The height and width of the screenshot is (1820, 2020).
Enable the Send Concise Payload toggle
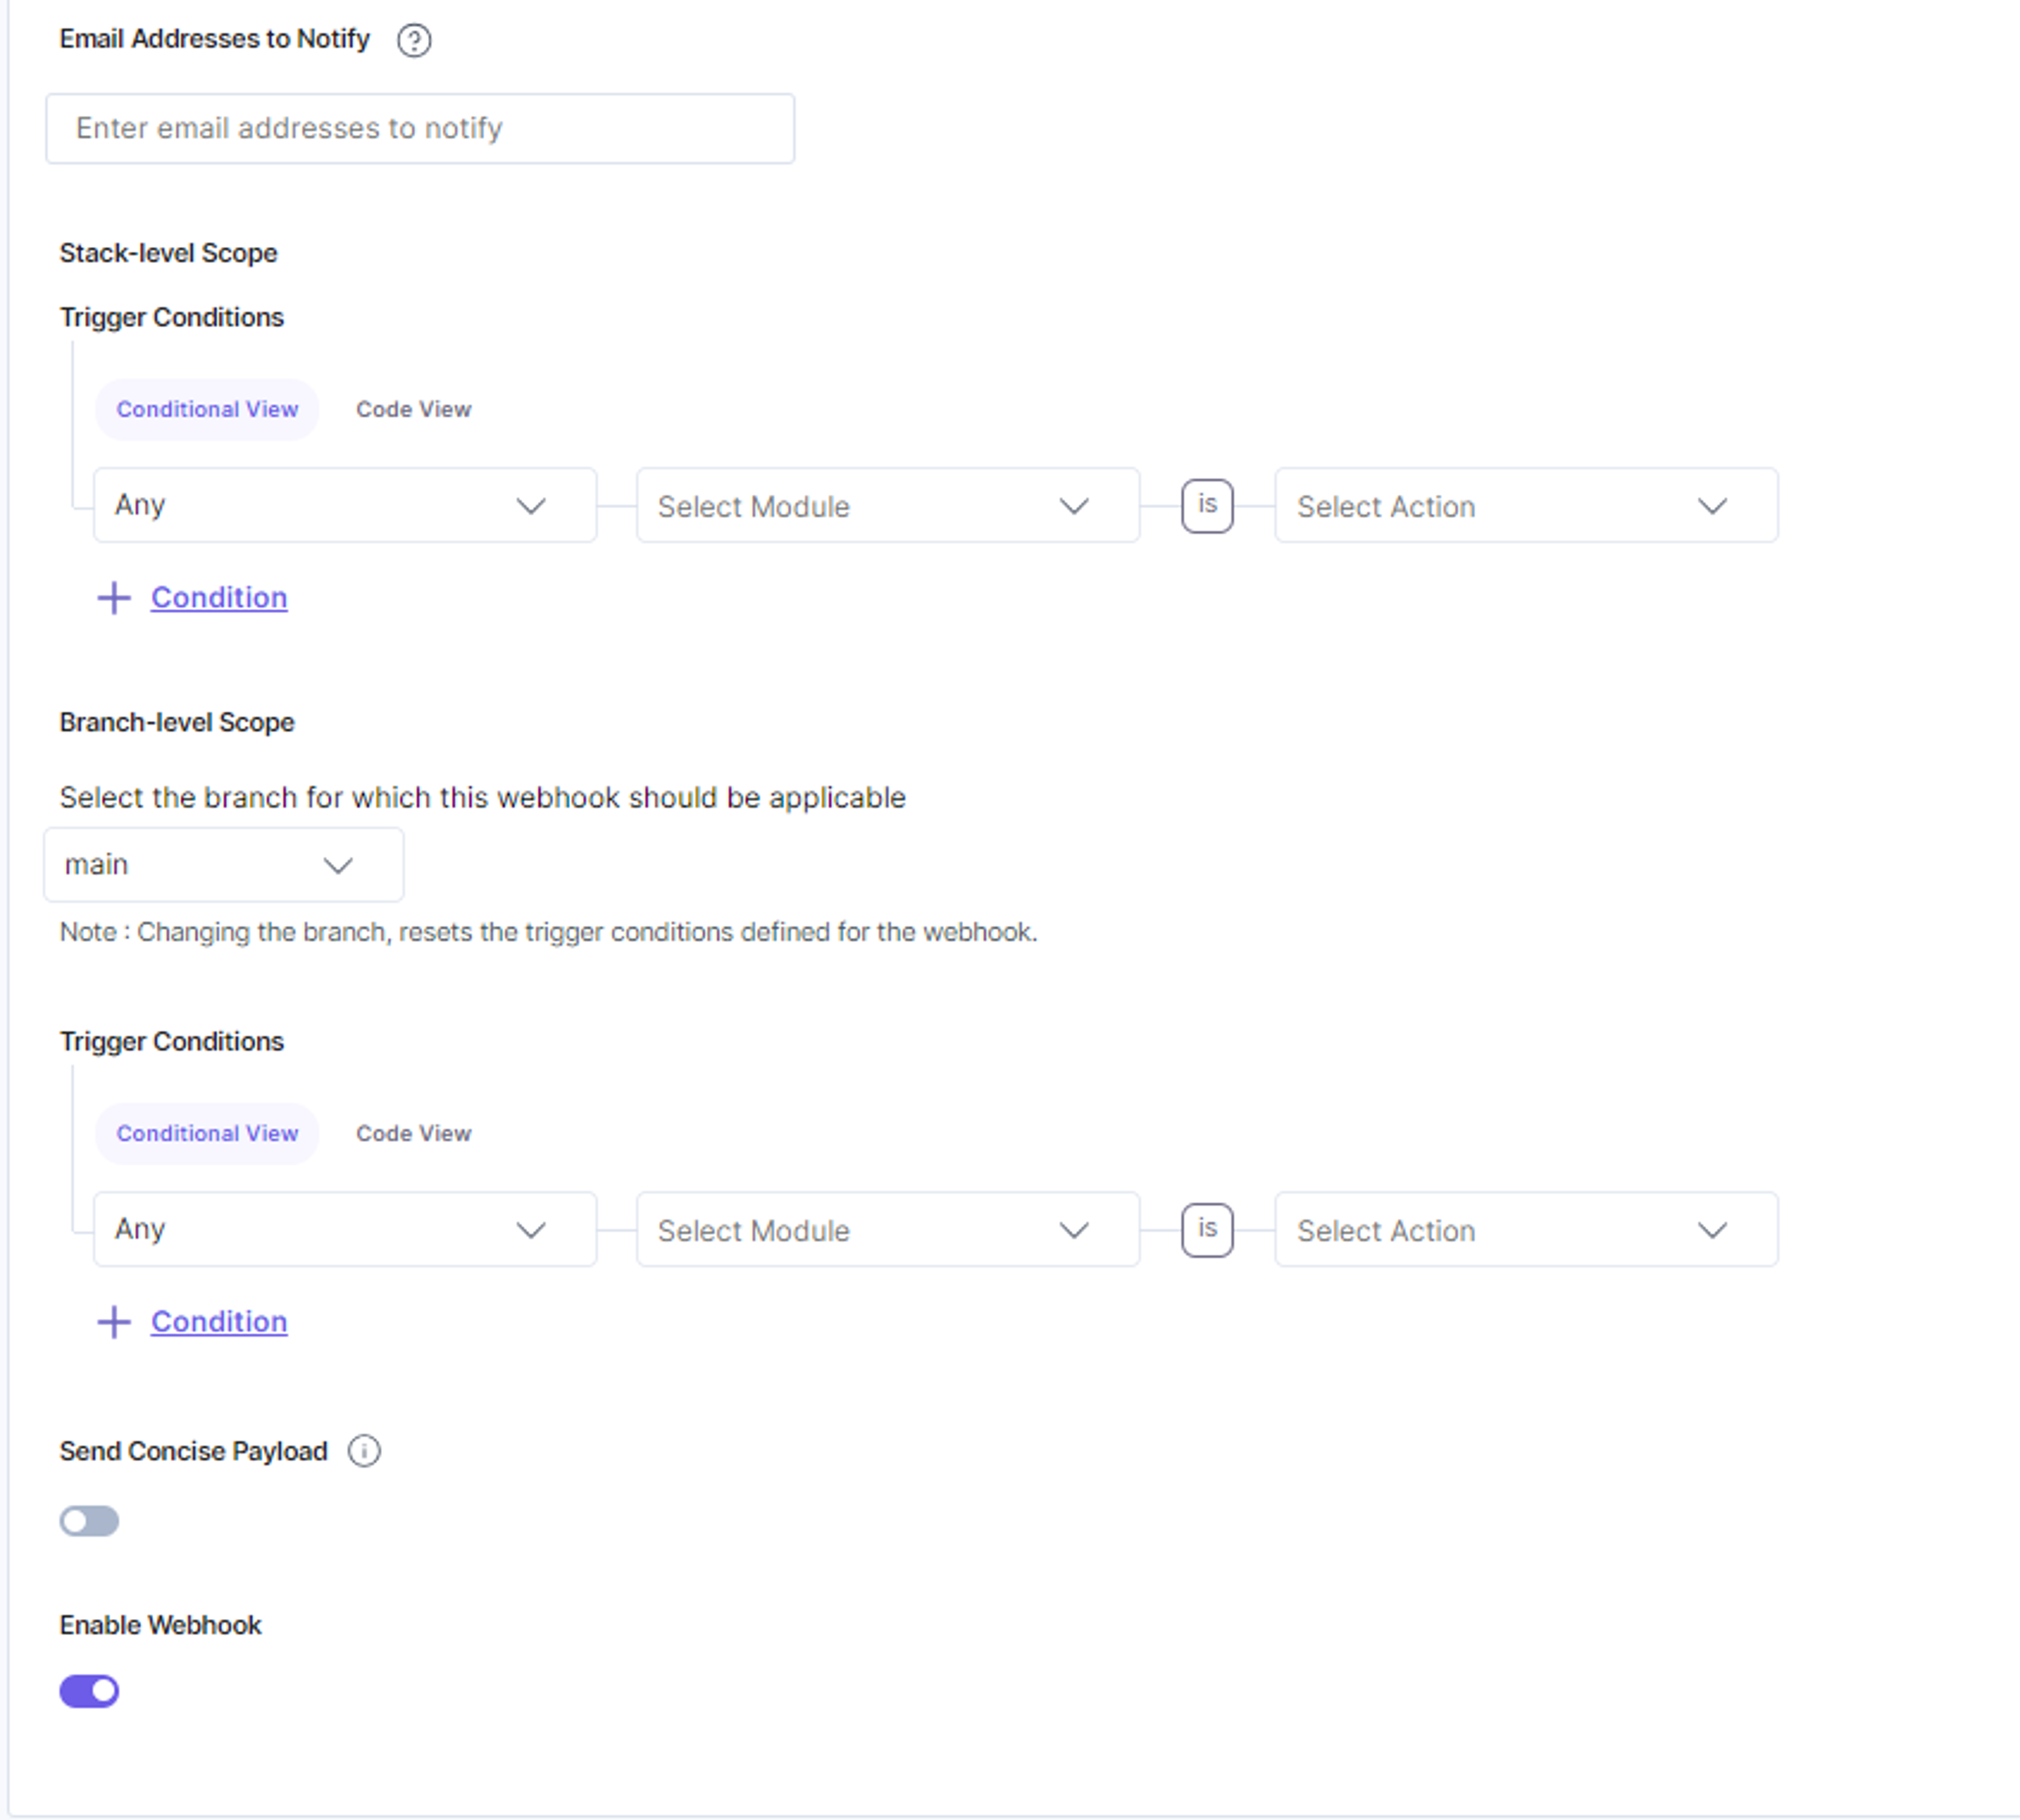point(89,1521)
